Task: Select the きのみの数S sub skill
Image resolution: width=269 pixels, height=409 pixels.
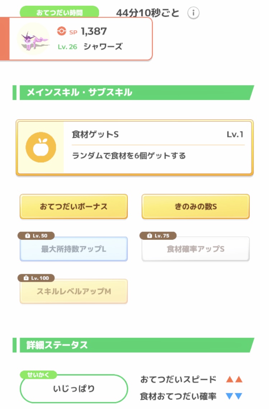Action: click(x=195, y=207)
